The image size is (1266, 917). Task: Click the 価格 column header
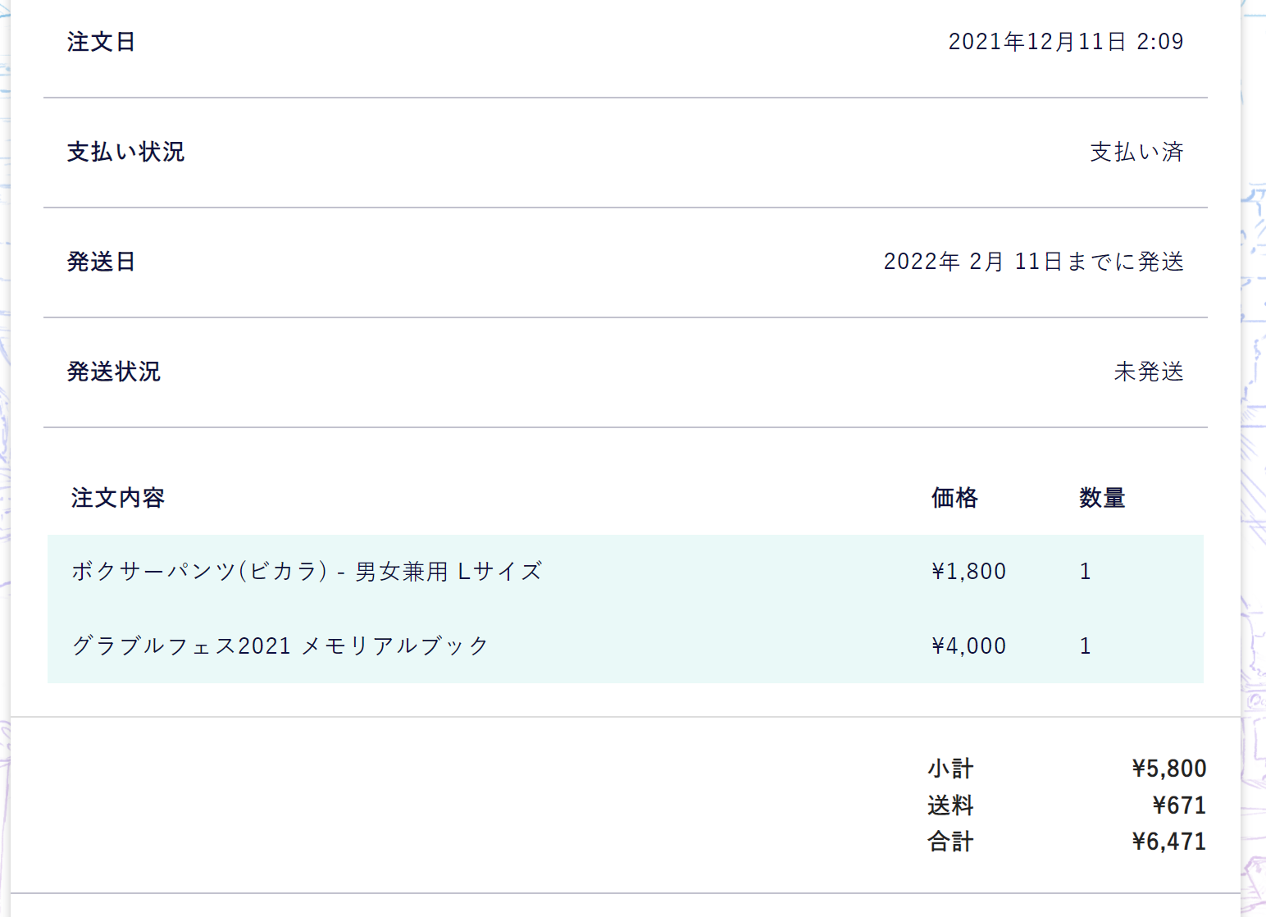click(954, 498)
